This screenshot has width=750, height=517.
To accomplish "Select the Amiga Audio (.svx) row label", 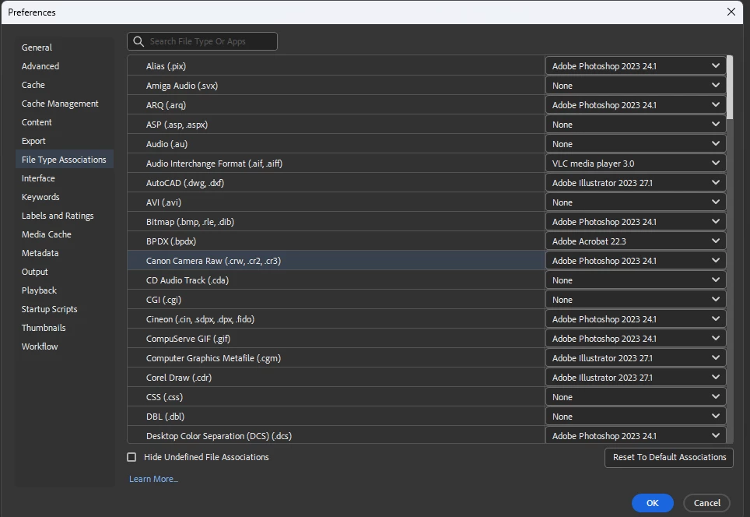I will click(182, 86).
